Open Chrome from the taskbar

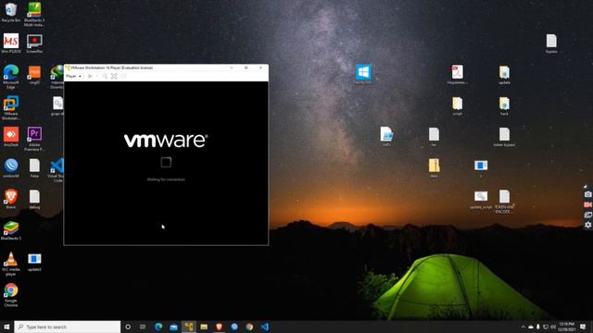click(x=249, y=327)
